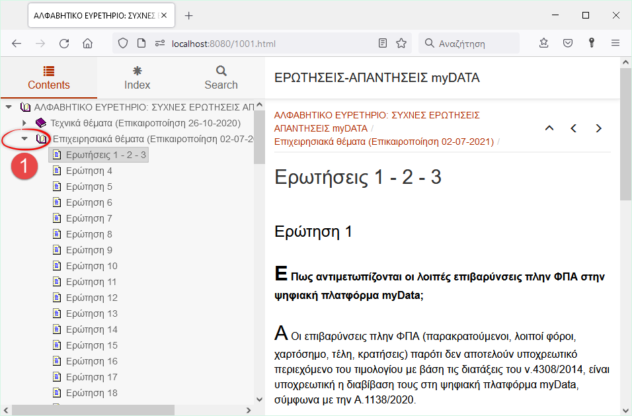
Task: Expand the Τεχνικά θέματα node
Action: click(x=24, y=123)
